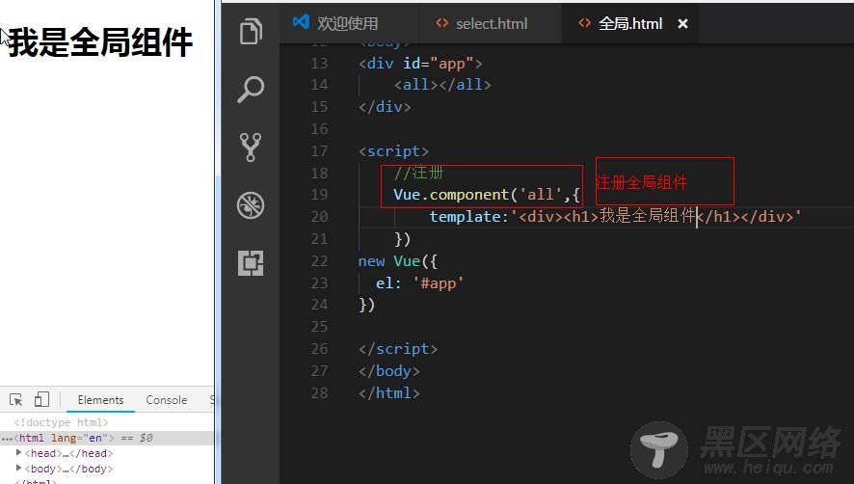Click the 我是全局组件 heading in the browser
Image resolution: width=854 pixels, height=484 pixels.
100,42
